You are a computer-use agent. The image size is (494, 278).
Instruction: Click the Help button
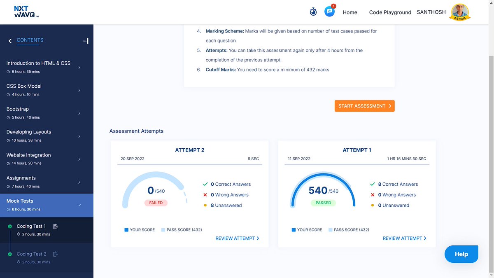pyautogui.click(x=461, y=254)
